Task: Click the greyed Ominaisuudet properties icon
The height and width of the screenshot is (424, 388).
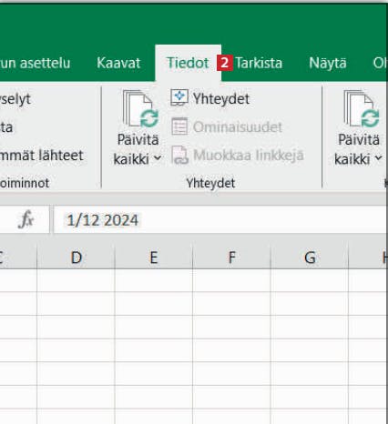Action: [x=179, y=126]
